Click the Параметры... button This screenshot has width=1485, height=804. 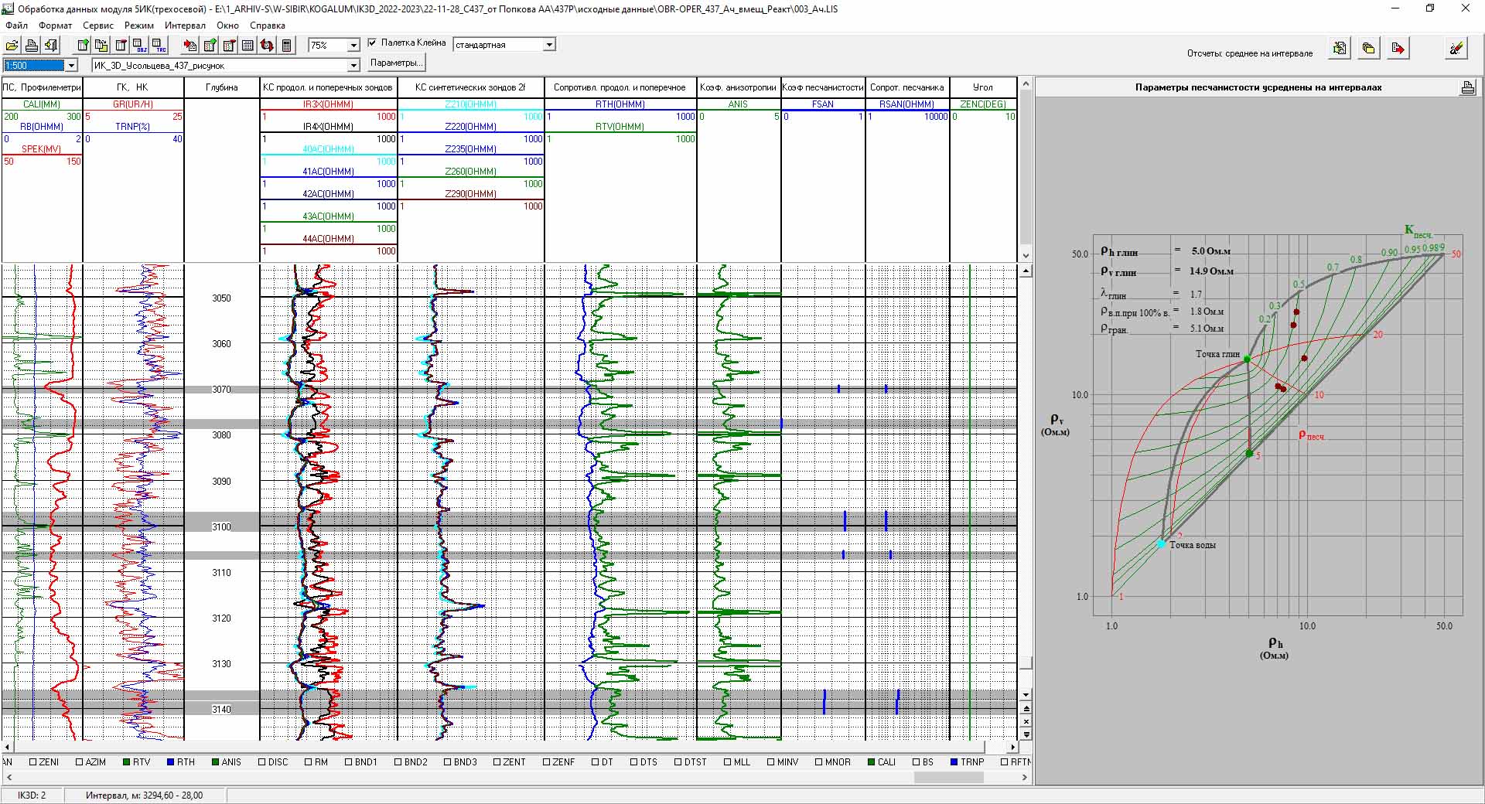coord(395,63)
